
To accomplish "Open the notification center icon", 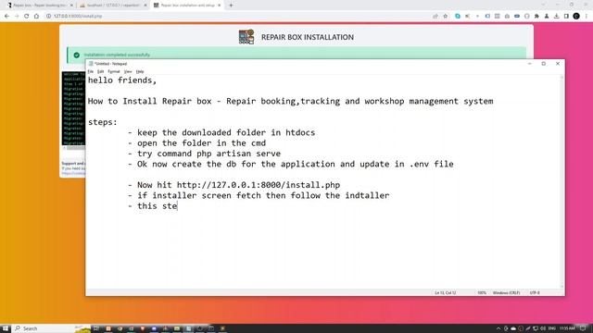I will coord(583,328).
